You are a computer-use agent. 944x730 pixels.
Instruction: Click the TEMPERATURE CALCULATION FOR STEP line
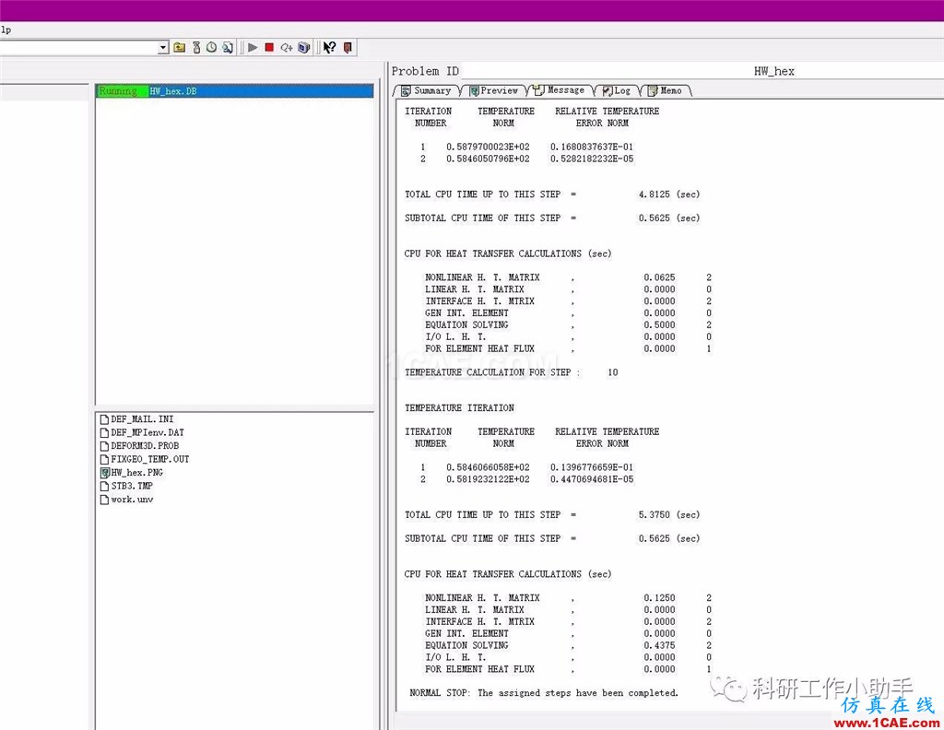point(511,372)
